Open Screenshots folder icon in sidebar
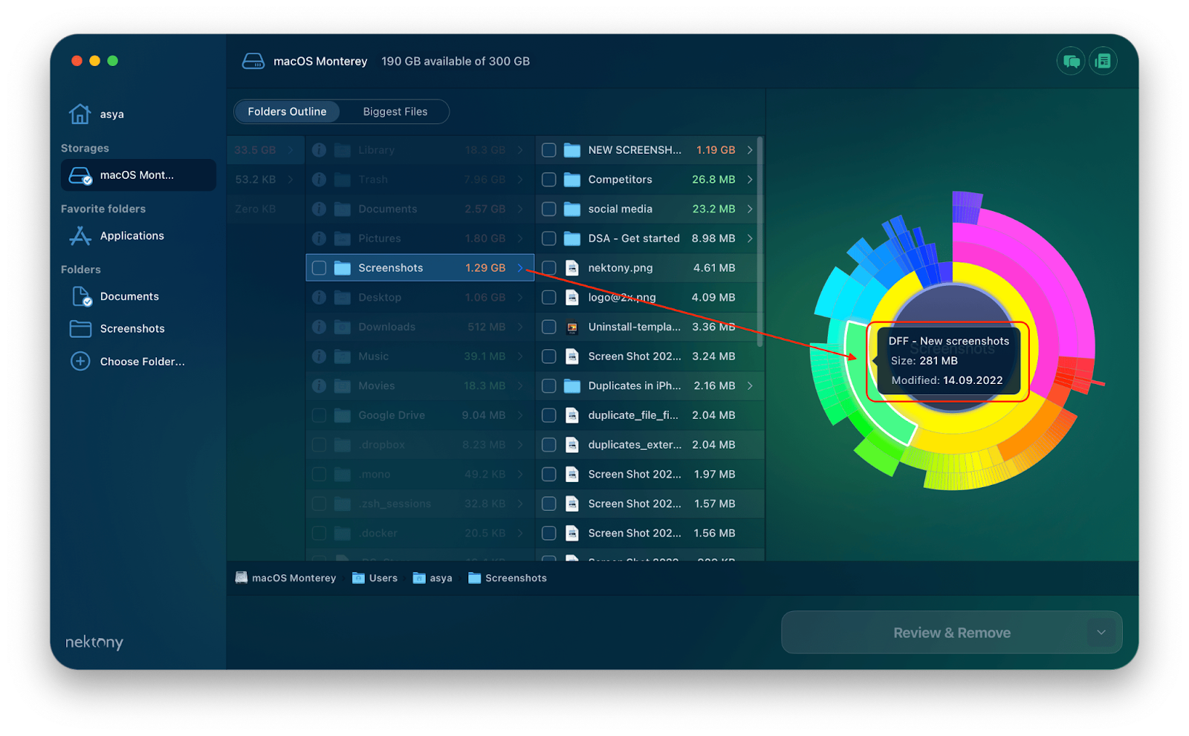Screen dimensions: 1189x736 coord(80,328)
